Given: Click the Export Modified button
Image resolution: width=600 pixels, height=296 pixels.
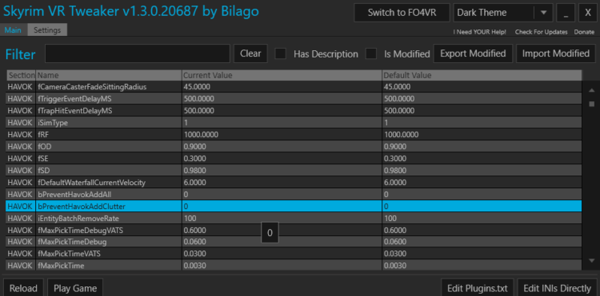Looking at the screenshot, I should click(473, 53).
